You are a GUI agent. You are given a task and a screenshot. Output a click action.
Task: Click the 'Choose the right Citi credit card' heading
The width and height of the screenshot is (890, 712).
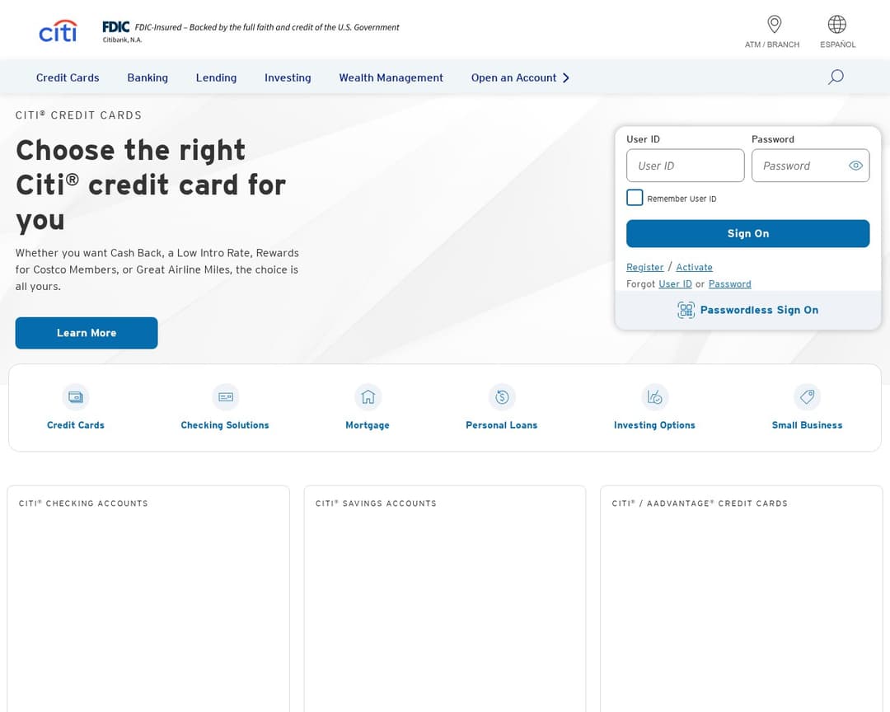click(x=151, y=185)
